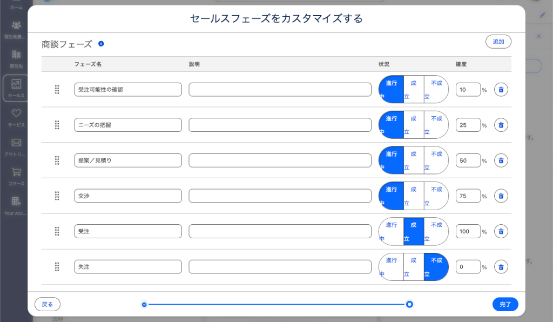Click phase name field 交渉
The width and height of the screenshot is (553, 322).
click(128, 196)
